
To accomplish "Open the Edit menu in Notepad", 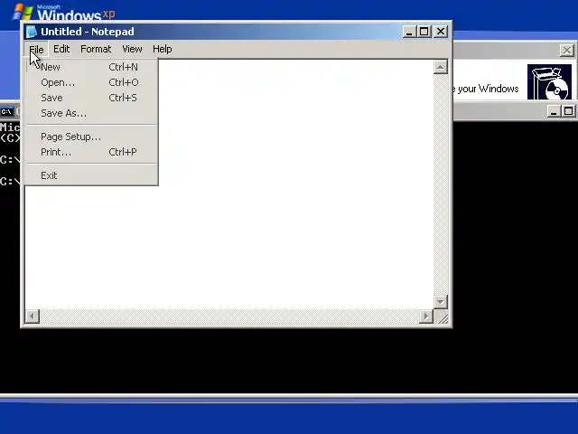I will [x=61, y=49].
